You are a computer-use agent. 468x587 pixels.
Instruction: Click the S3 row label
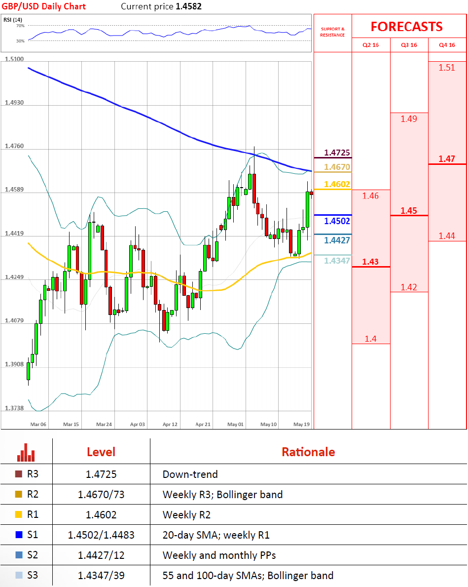point(33,575)
